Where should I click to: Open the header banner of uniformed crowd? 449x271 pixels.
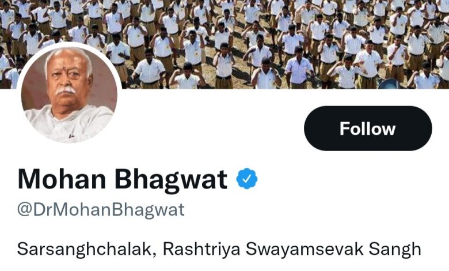point(224,44)
